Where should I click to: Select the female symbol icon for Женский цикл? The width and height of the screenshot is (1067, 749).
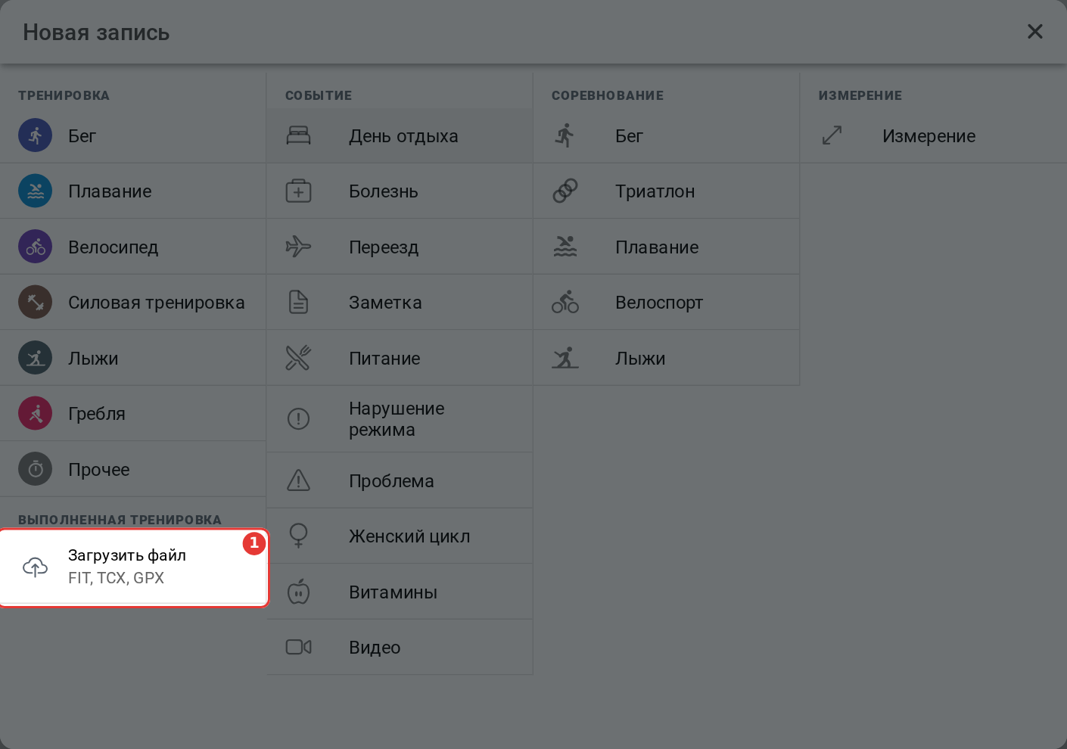pos(298,536)
